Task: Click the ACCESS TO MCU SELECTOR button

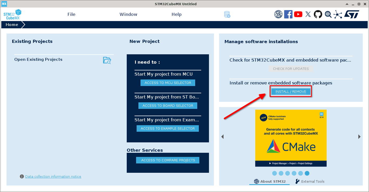Action: tap(168, 83)
